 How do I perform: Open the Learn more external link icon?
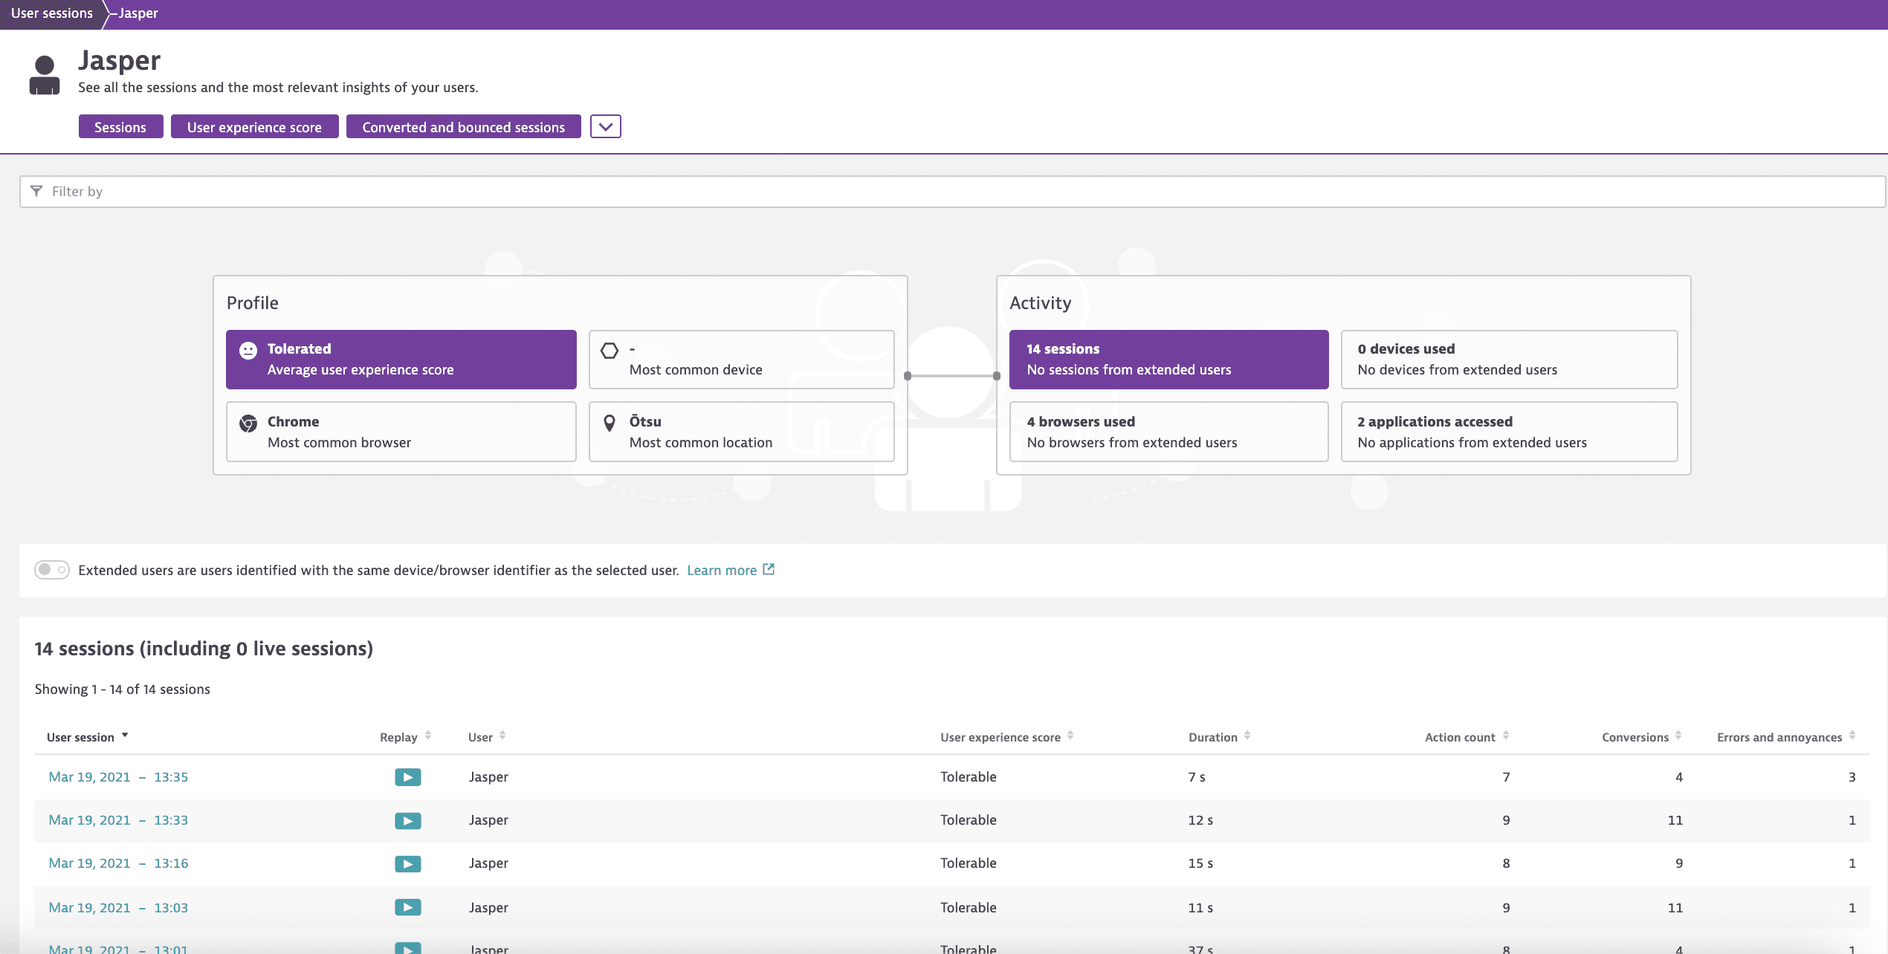click(769, 569)
